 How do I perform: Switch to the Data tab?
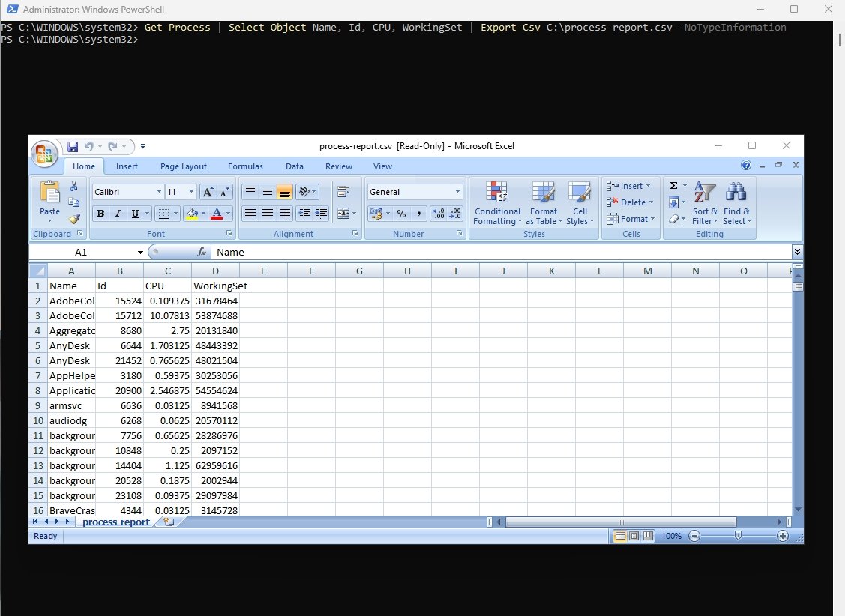click(x=294, y=166)
